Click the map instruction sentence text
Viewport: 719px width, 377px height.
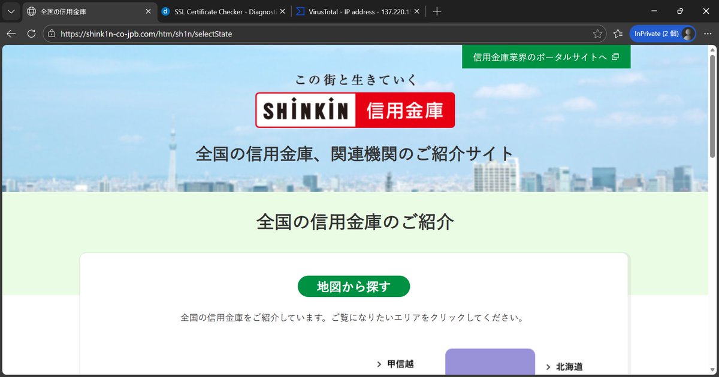352,318
